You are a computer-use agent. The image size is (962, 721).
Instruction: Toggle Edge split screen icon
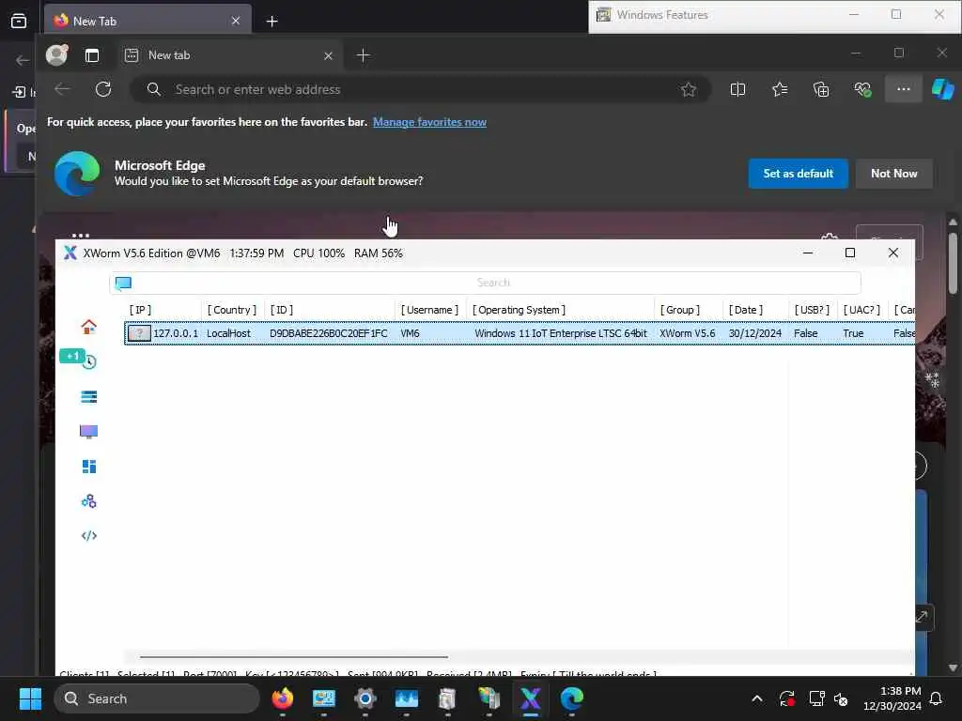tap(737, 89)
